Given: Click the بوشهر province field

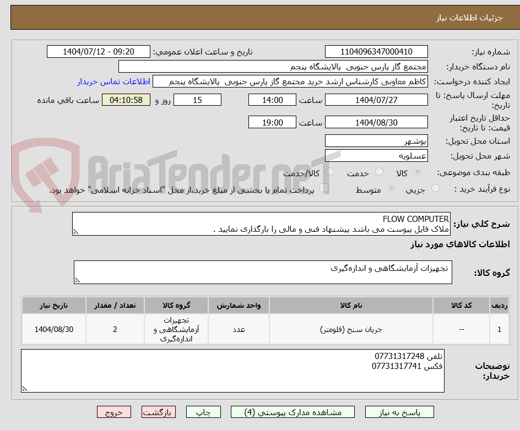Looking at the screenshot, I should pyautogui.click(x=376, y=140).
